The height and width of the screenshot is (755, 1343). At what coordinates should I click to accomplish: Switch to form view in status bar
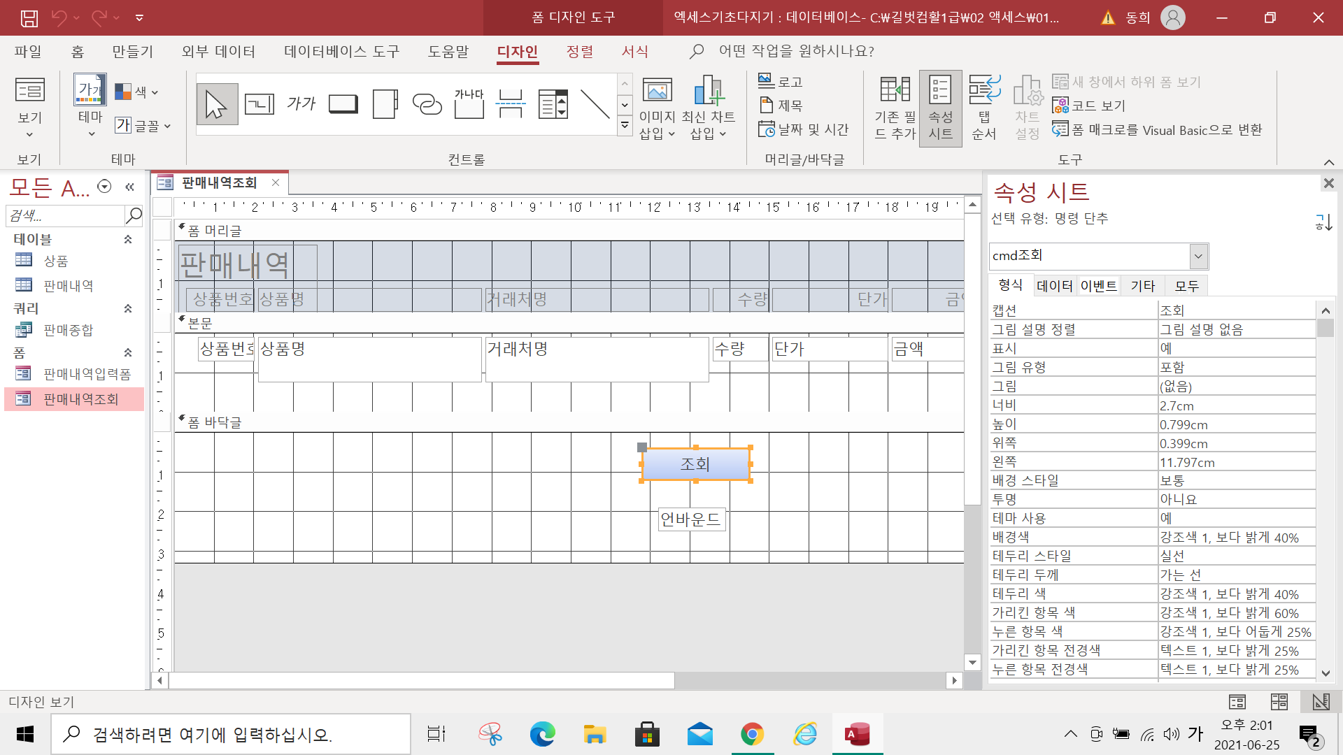point(1237,701)
